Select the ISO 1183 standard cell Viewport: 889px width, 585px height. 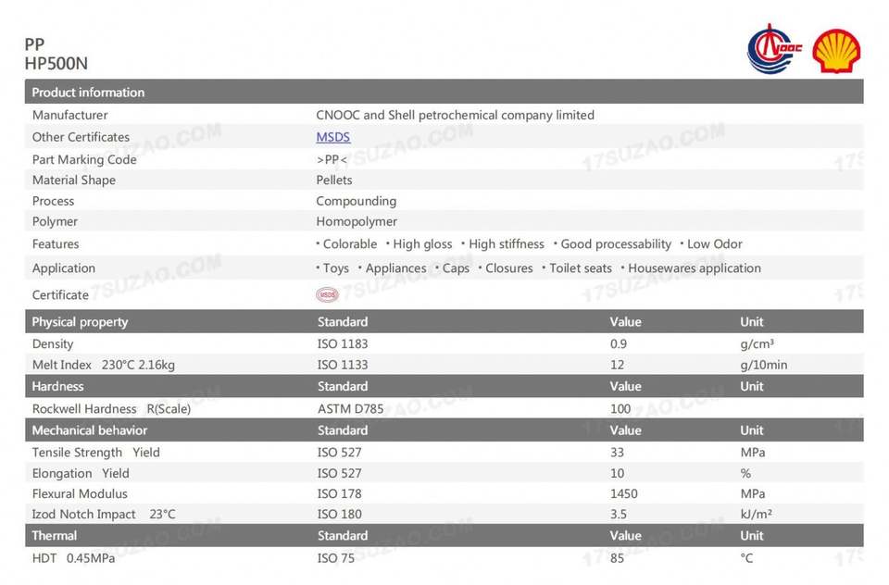tap(343, 344)
